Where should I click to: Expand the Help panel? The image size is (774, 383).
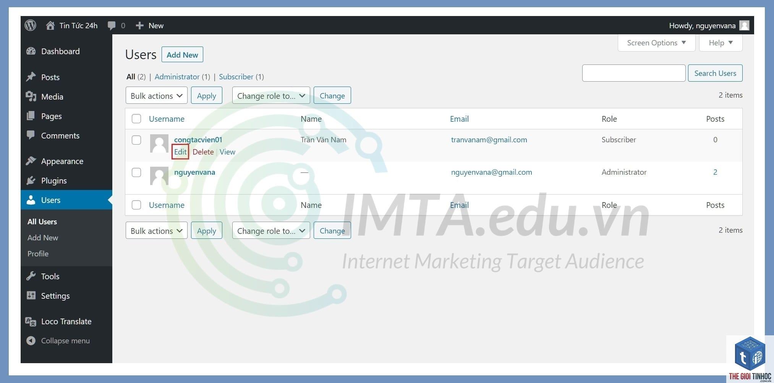[721, 43]
